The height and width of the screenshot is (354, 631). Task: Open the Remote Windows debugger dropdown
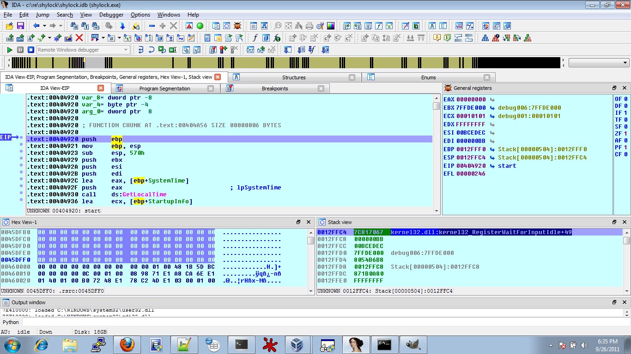(126, 50)
